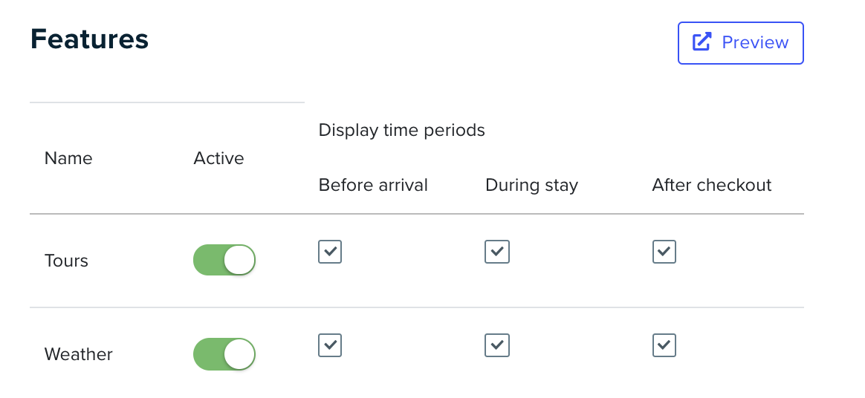The height and width of the screenshot is (398, 865).
Task: Untick Weather Before arrival checkbox
Action: pos(330,345)
